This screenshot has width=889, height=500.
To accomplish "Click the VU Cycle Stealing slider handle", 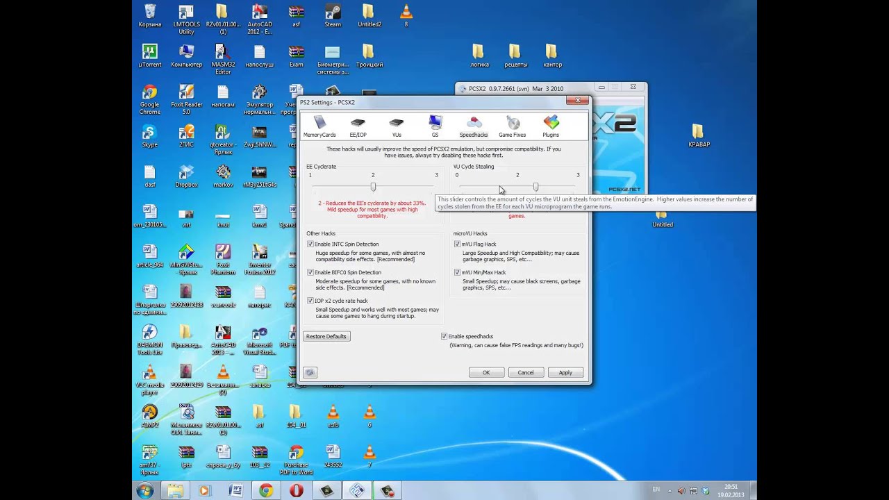I will pyautogui.click(x=535, y=187).
